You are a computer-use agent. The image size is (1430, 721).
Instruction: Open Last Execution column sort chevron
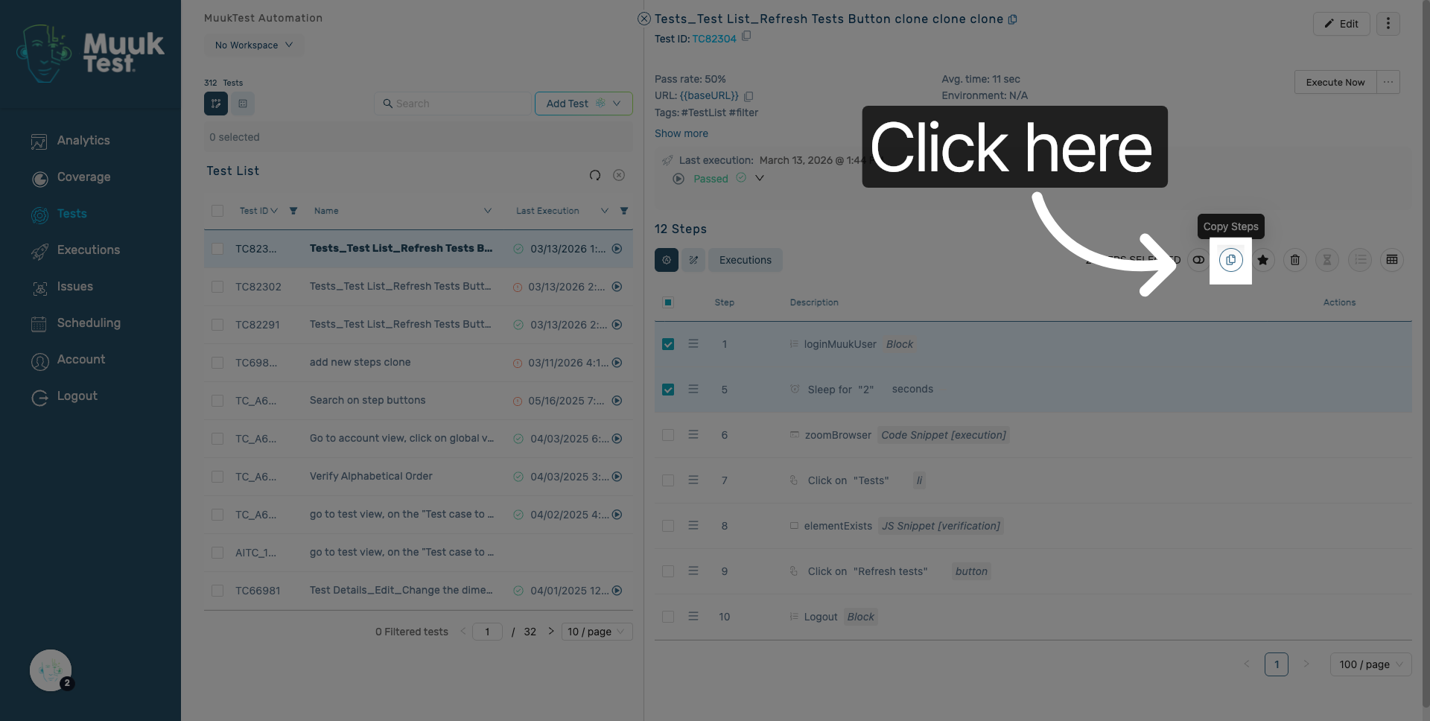tap(605, 211)
